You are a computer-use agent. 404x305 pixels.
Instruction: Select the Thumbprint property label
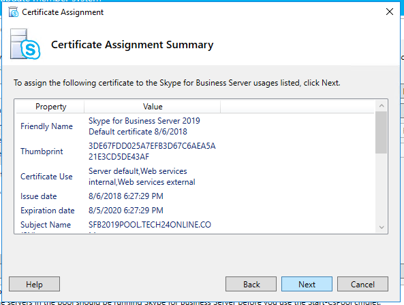click(x=42, y=151)
